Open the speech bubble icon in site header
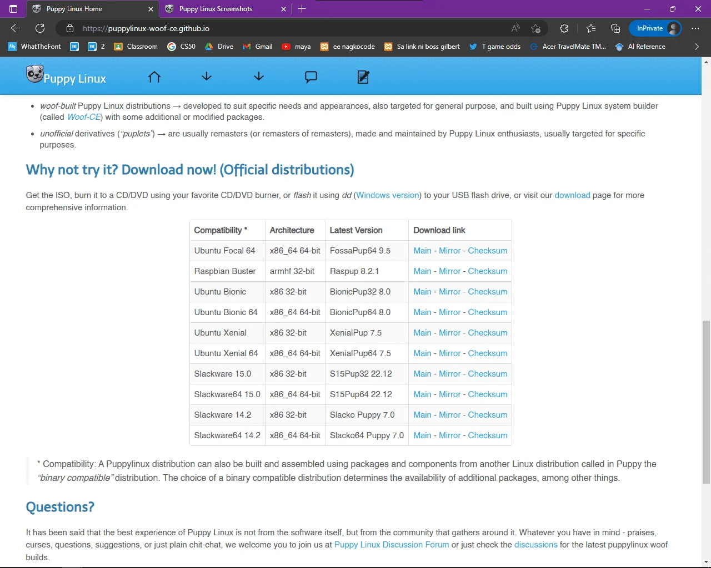 [x=311, y=77]
